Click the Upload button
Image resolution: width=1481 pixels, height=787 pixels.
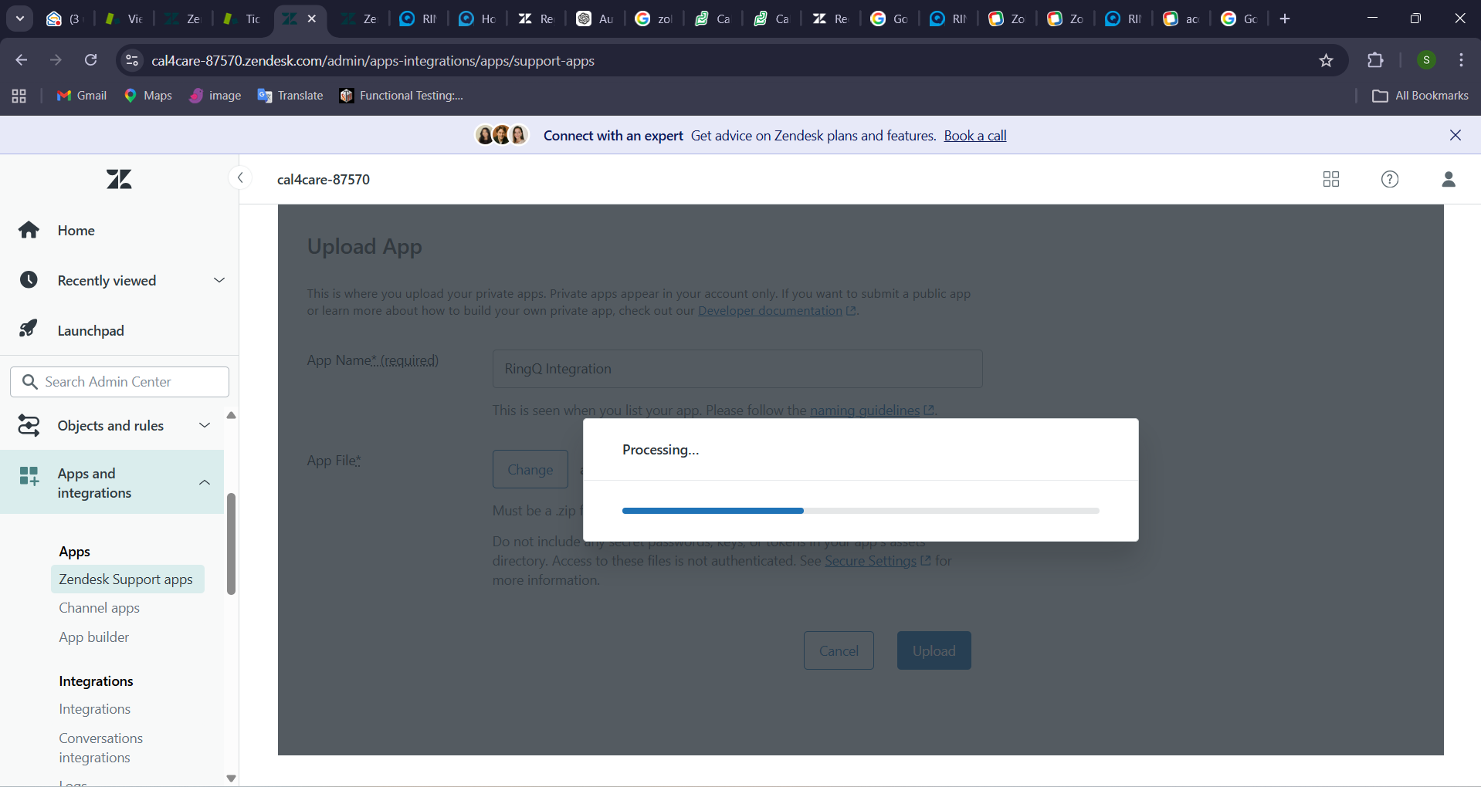934,650
